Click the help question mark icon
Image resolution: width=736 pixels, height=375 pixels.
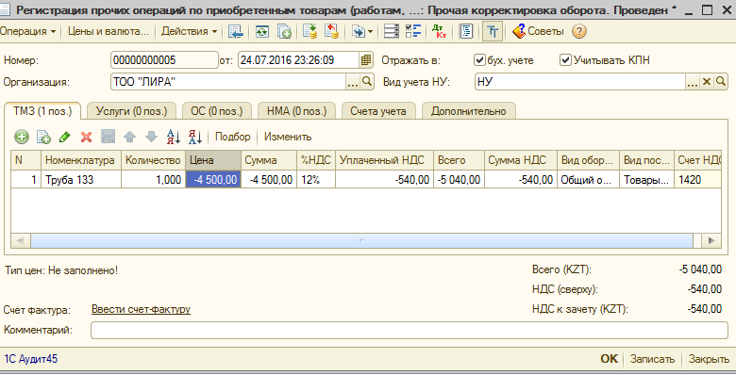(x=579, y=31)
